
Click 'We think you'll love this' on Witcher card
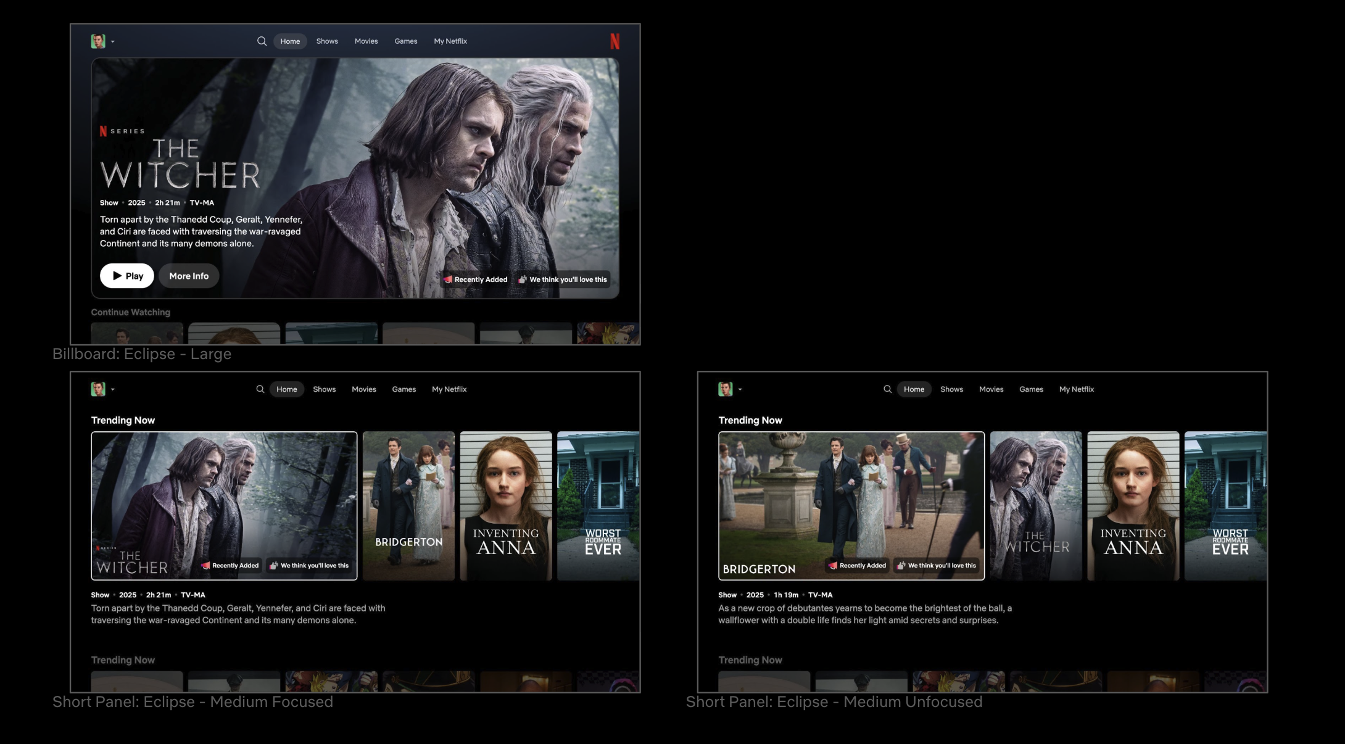310,565
